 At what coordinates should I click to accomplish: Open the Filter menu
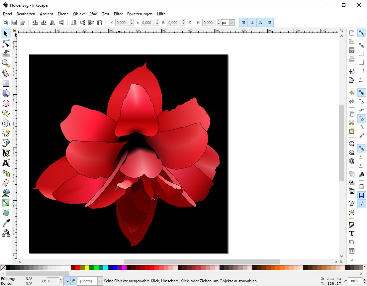(x=118, y=14)
